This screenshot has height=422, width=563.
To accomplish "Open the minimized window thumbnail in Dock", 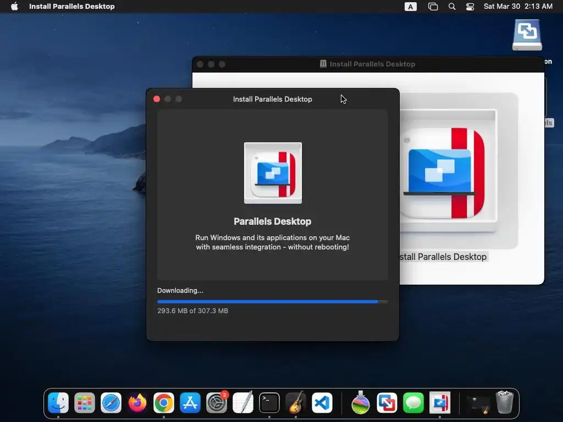I will click(478, 404).
